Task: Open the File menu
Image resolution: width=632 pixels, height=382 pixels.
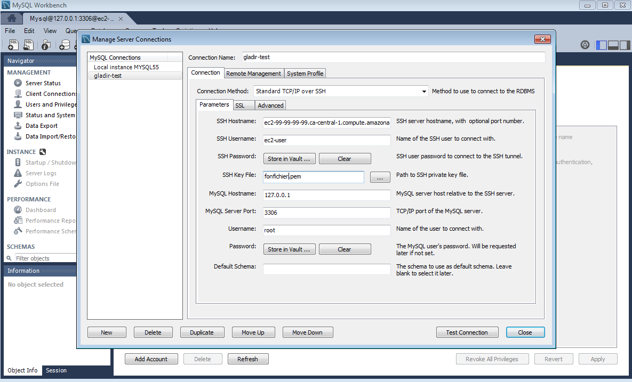Action: tap(10, 31)
